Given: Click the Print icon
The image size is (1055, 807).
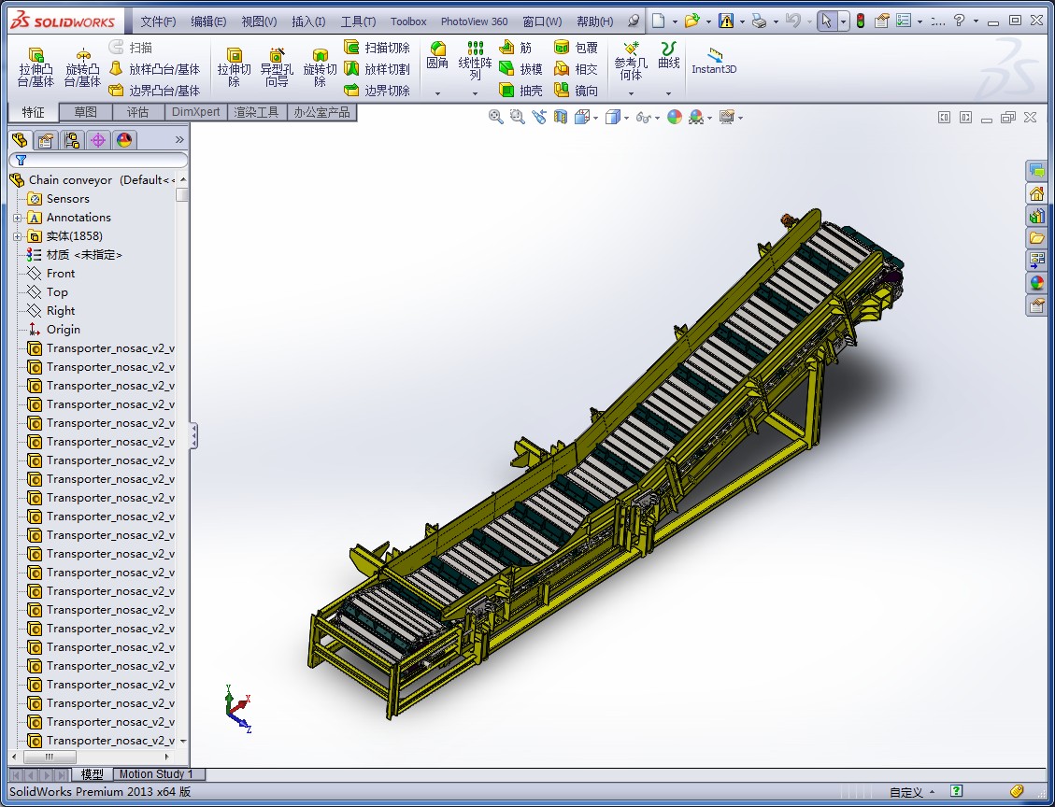Looking at the screenshot, I should click(759, 21).
